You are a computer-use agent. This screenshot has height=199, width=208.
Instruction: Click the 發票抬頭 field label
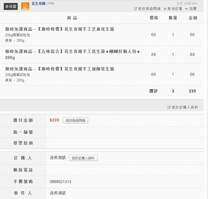(23, 143)
